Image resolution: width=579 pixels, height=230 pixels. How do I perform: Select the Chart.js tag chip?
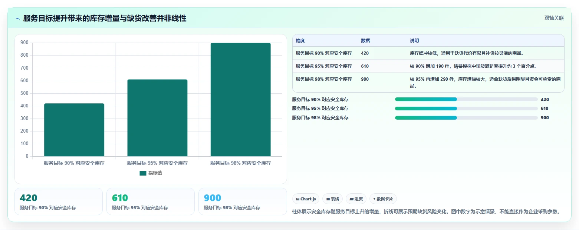click(x=306, y=199)
